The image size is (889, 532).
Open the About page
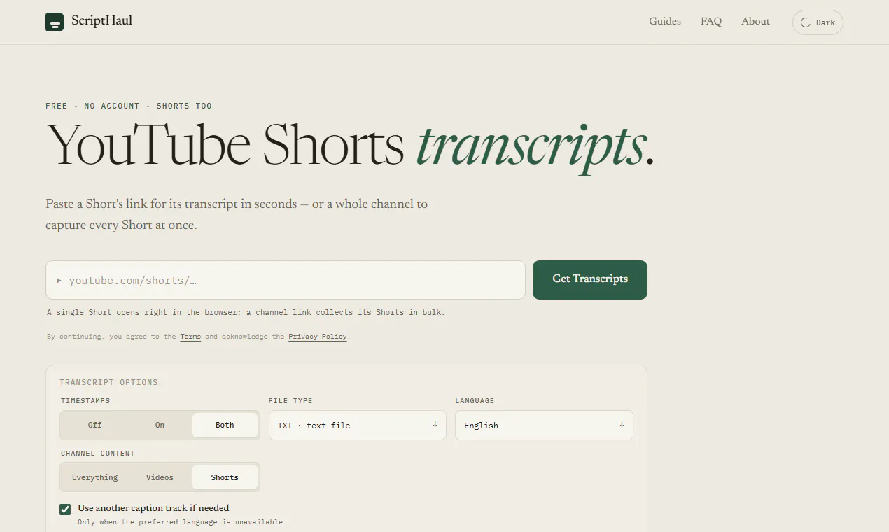[755, 21]
